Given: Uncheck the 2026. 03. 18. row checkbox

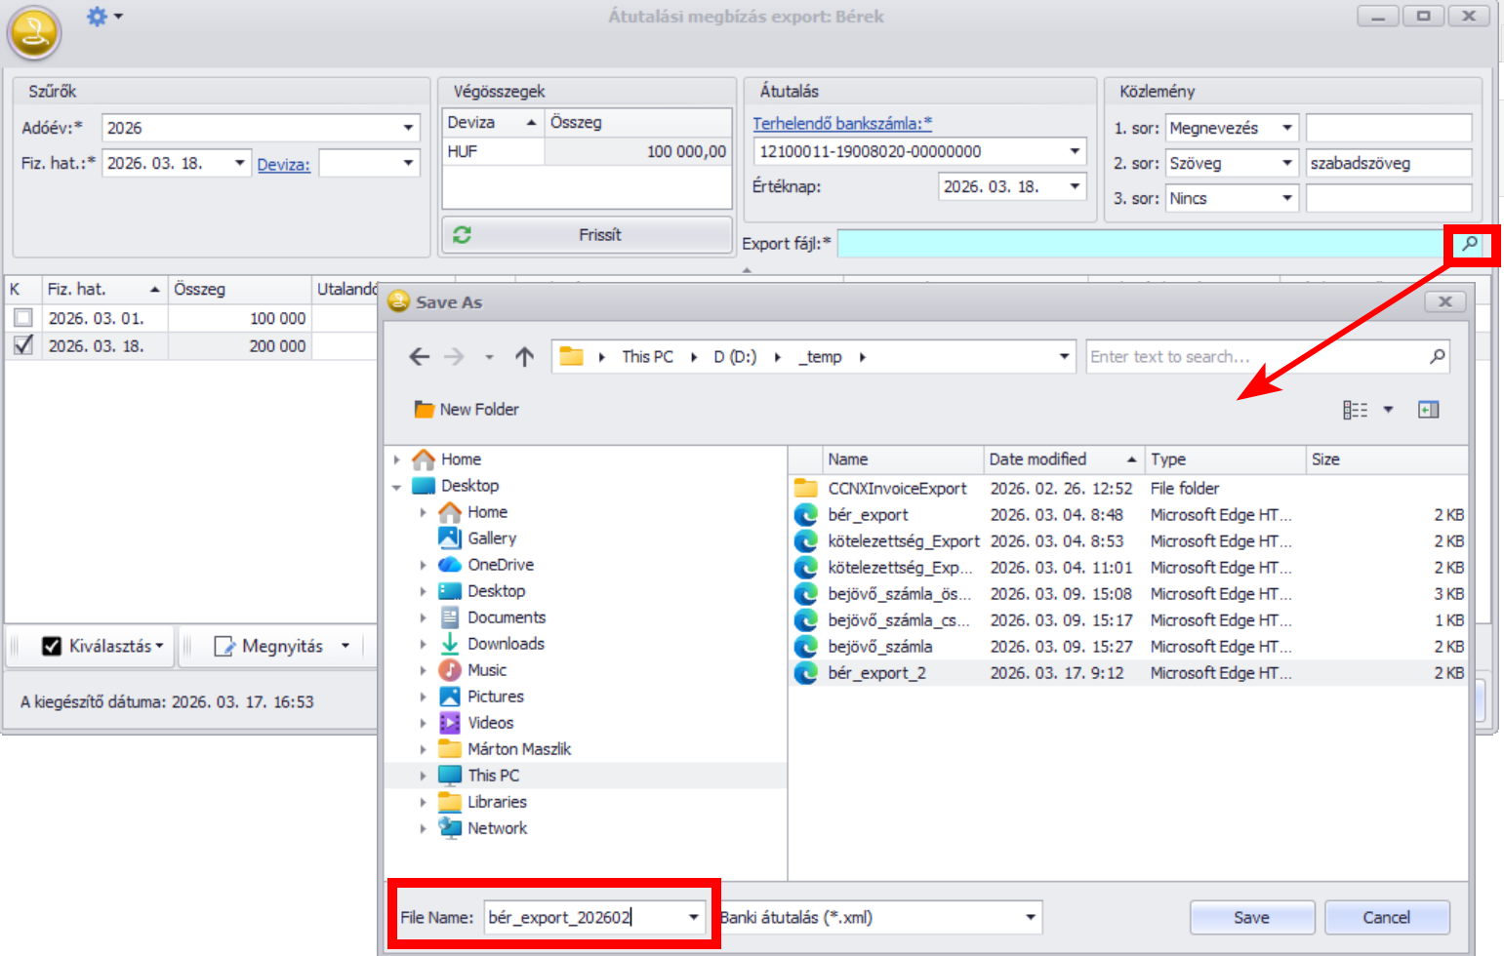Looking at the screenshot, I should 23,345.
